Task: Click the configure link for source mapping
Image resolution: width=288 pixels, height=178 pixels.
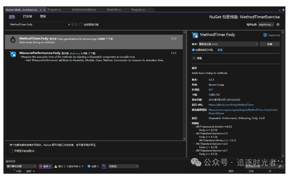Action: coord(220,50)
